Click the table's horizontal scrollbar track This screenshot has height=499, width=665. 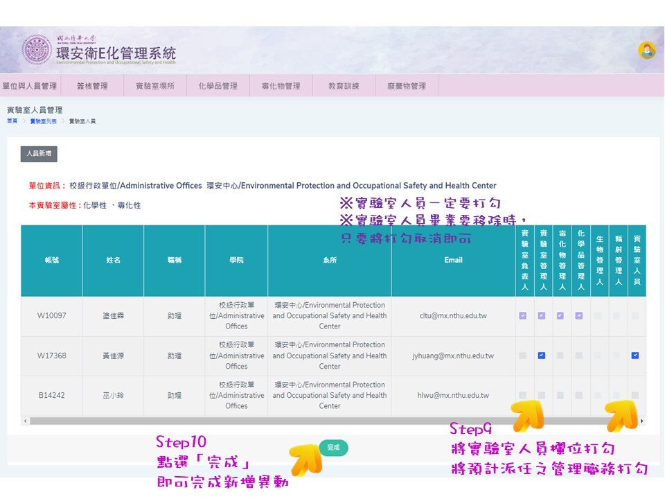point(332,421)
